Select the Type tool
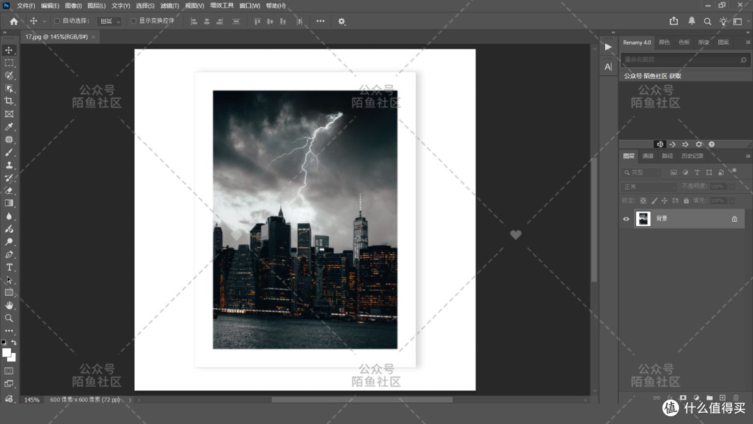The height and width of the screenshot is (424, 753). click(x=9, y=268)
